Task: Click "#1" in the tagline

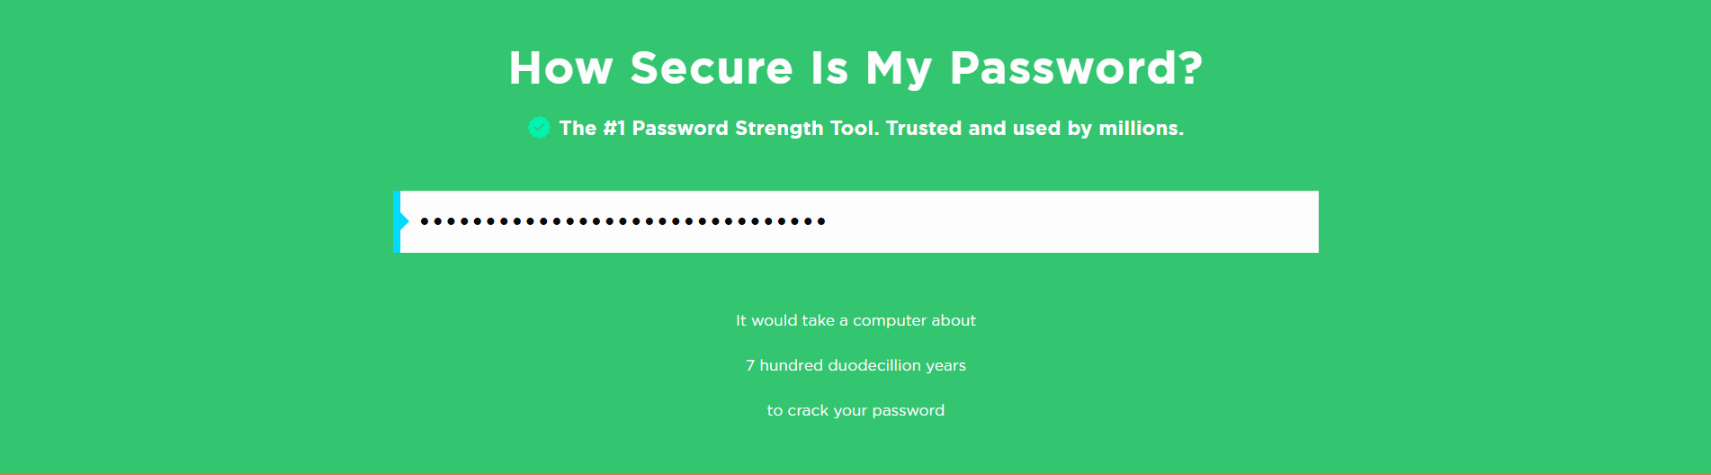Action: 614,129
